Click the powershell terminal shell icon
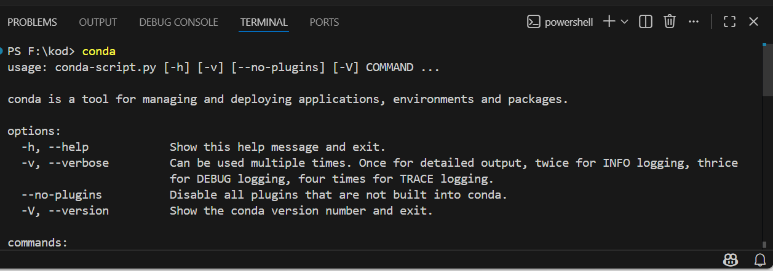Viewport: 773px width, 271px height. [533, 22]
